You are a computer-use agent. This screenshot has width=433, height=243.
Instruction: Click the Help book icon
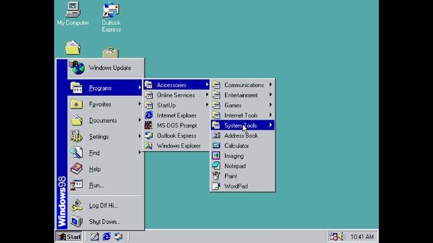click(x=76, y=169)
